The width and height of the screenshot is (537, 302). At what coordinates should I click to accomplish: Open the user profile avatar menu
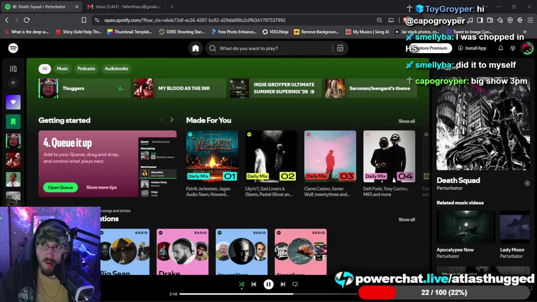[x=527, y=48]
